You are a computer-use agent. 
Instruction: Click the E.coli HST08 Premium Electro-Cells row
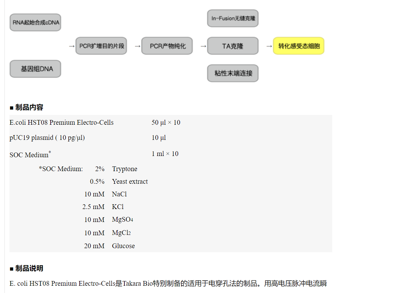tap(61, 123)
